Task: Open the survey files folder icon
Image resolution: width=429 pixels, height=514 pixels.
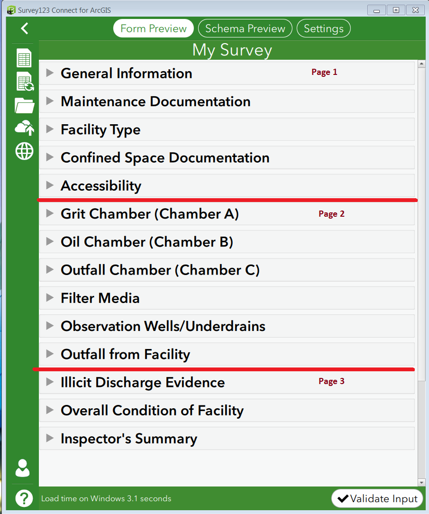Action: (25, 106)
